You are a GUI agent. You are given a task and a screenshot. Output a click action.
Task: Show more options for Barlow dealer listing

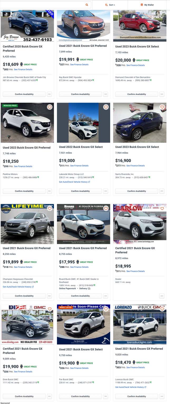162,296
